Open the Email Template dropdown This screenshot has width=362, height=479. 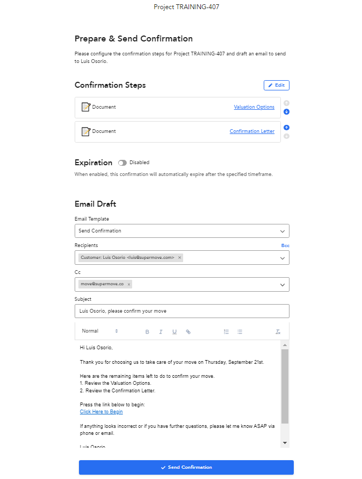tap(182, 231)
